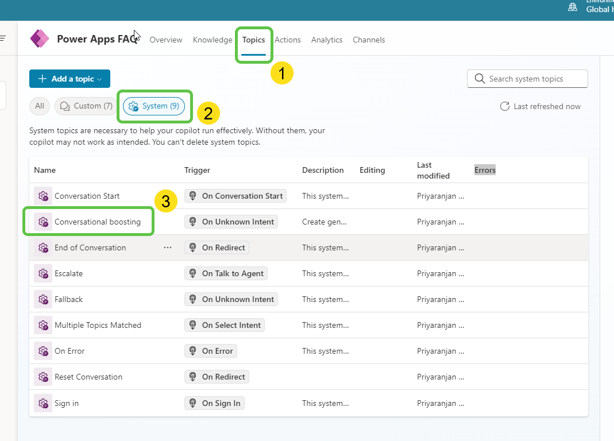This screenshot has height=441, width=614.
Task: Click the globe icon in the top bar
Action: point(572,7)
